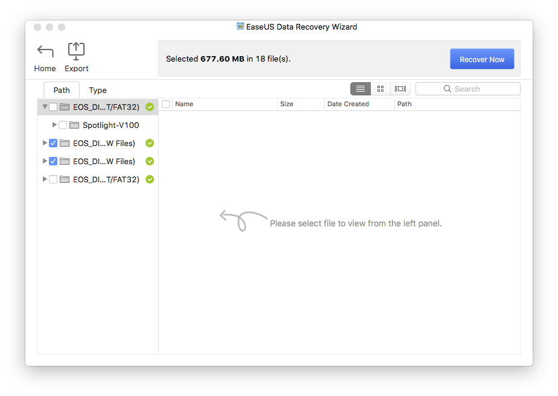Viewport: 558px width, 396px height.
Task: Tick the checkbox of collapsed EOS_DI...T/FAT32) folder
Action: point(53,179)
